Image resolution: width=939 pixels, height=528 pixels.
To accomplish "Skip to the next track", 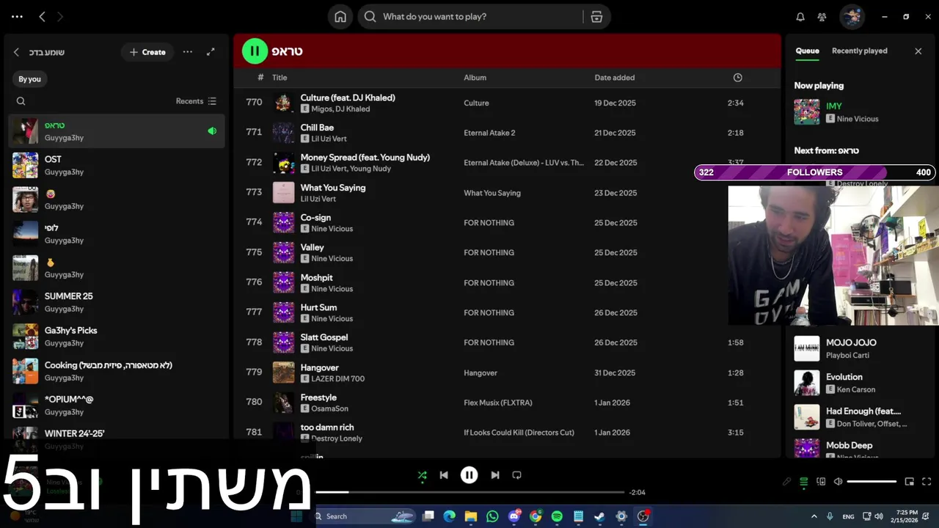I will coord(495,475).
